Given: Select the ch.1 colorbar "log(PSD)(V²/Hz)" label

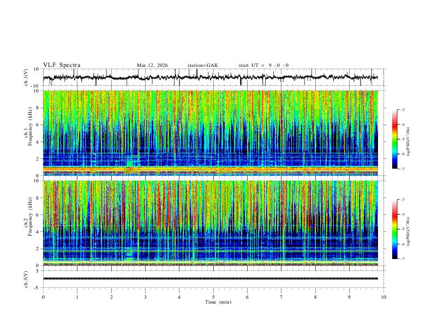Looking at the screenshot, I should coord(408,142).
